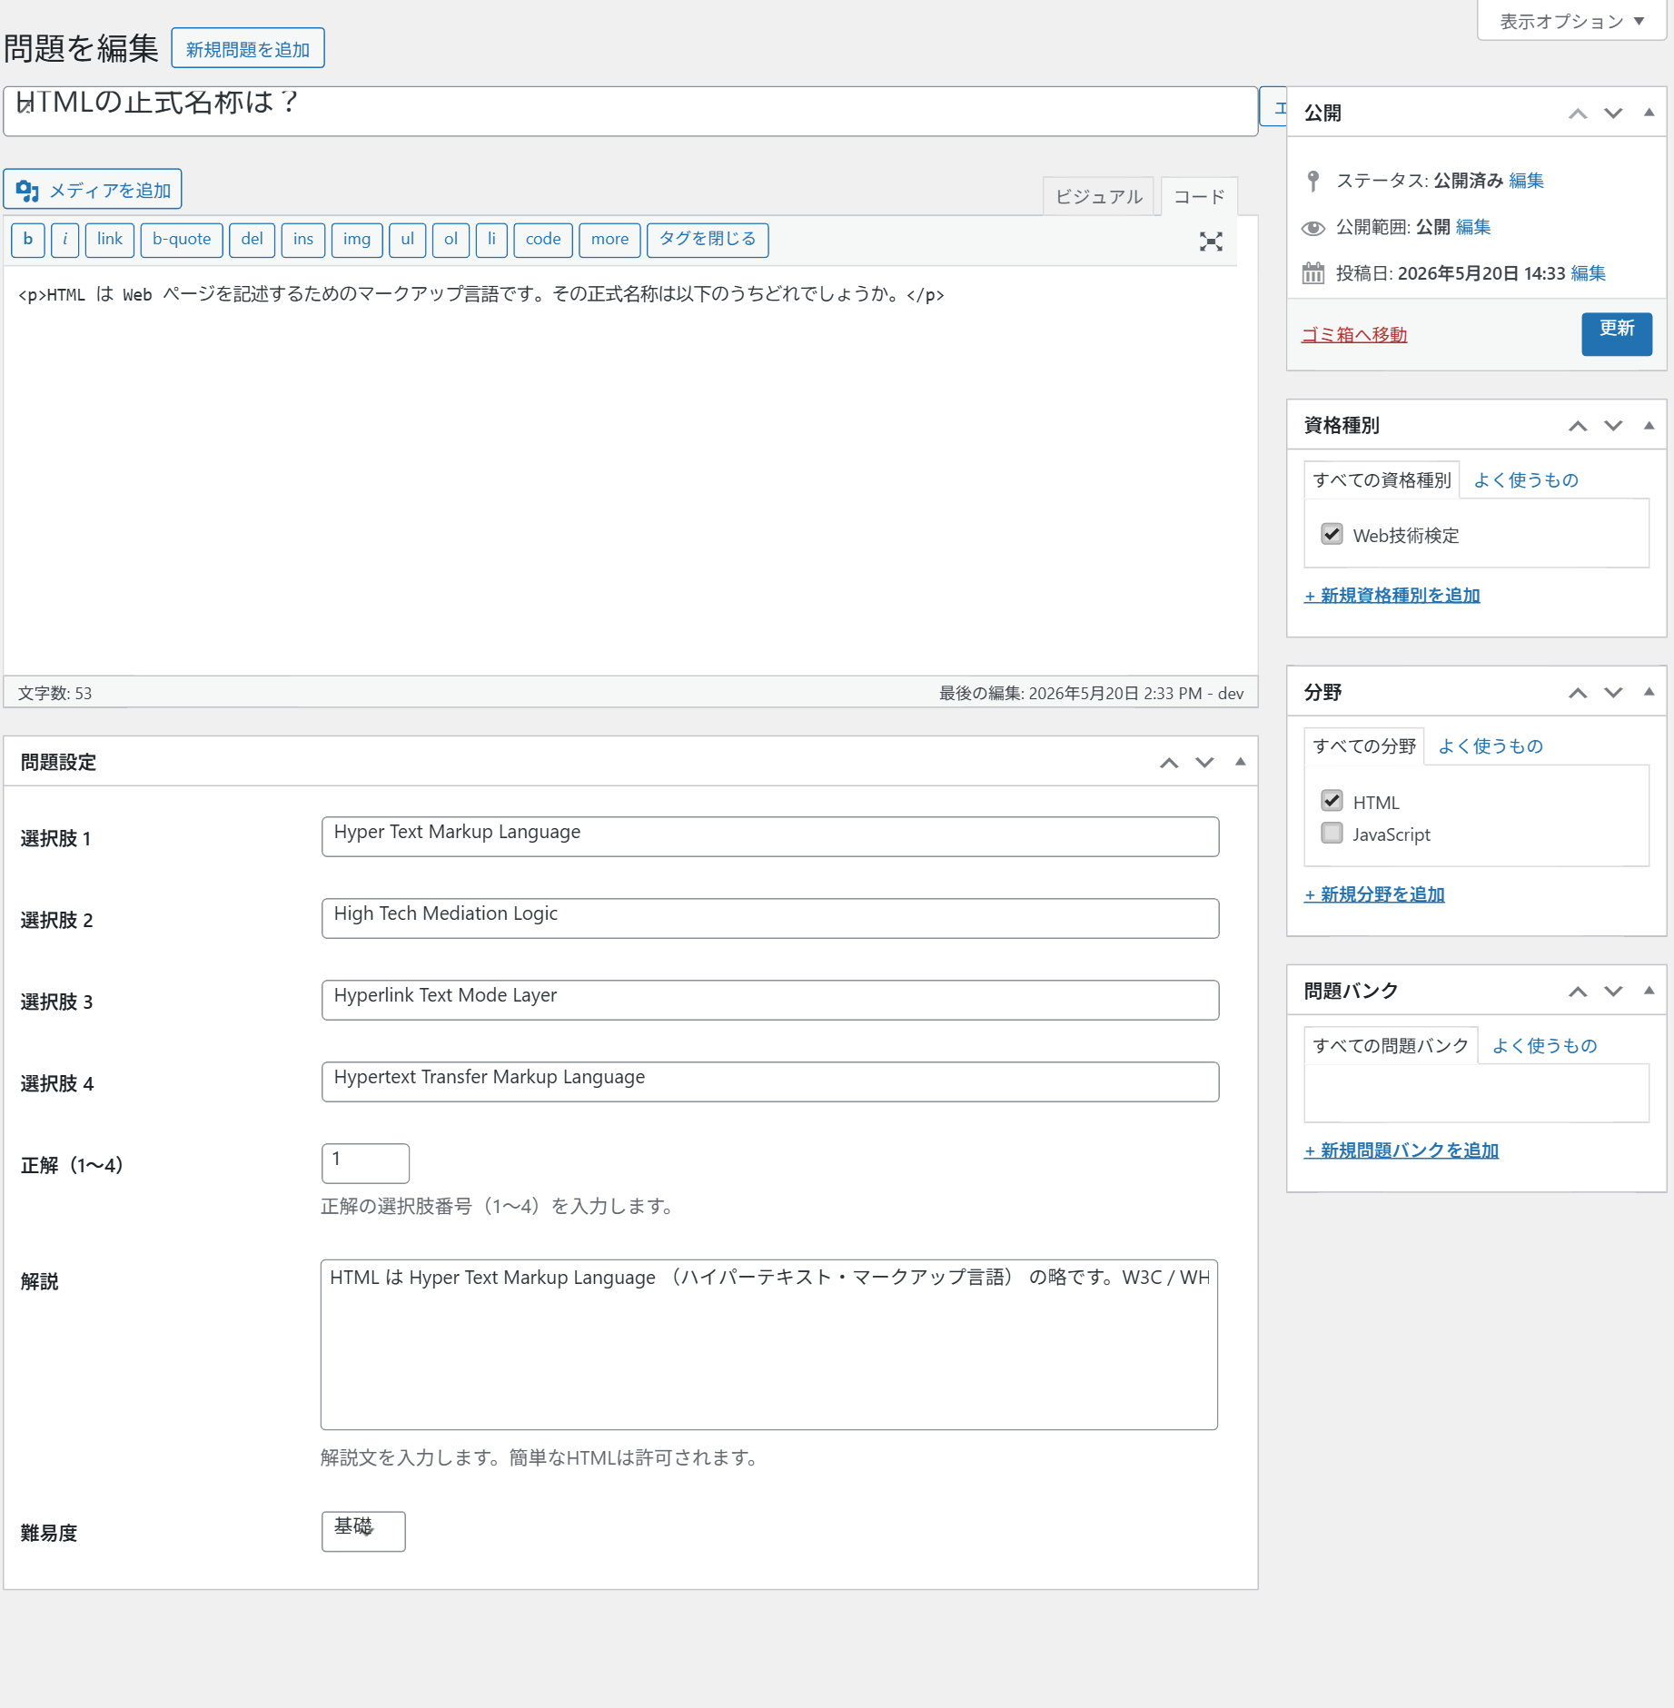Insert b-quote blockquote tag
The width and height of the screenshot is (1674, 1708).
point(182,240)
